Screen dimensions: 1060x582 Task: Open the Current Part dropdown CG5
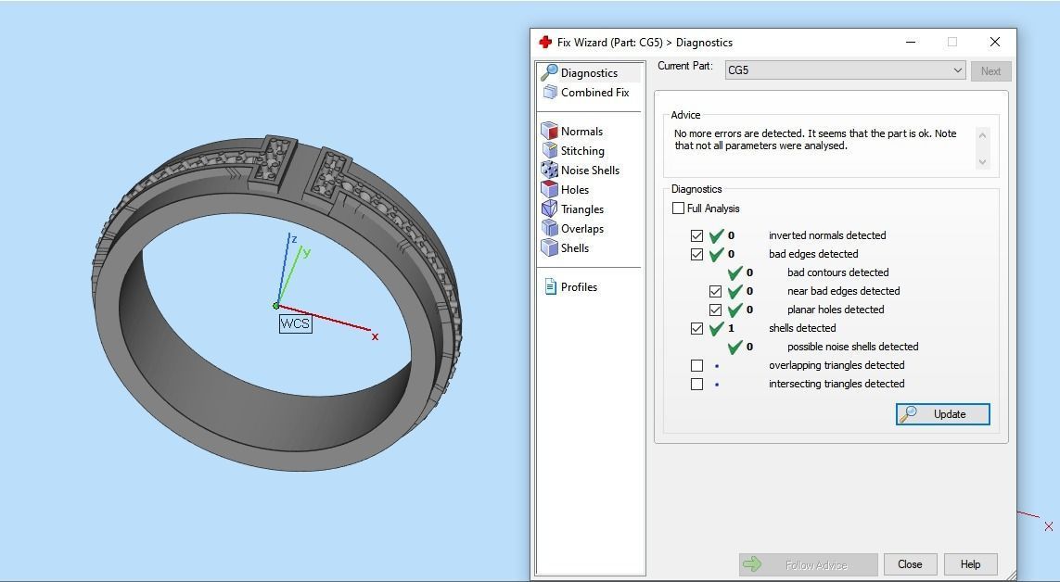coord(845,70)
